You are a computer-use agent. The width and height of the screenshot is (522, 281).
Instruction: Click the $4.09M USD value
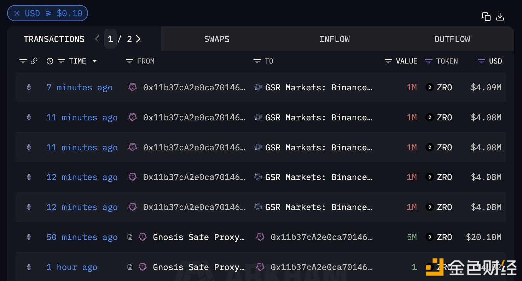[486, 88]
